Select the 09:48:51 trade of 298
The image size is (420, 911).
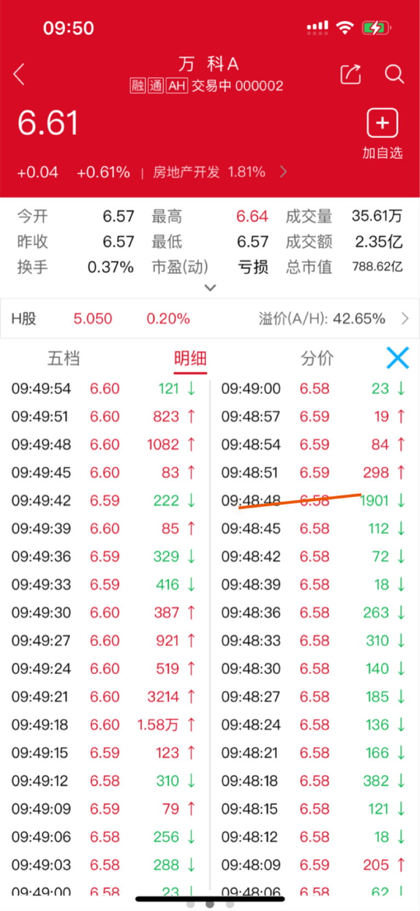pos(313,472)
